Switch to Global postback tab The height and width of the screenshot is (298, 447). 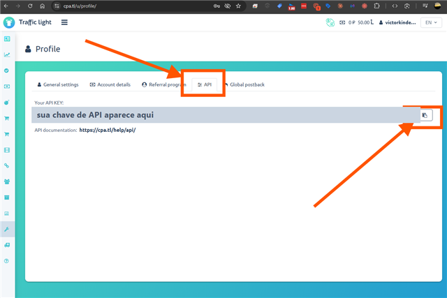pos(245,84)
